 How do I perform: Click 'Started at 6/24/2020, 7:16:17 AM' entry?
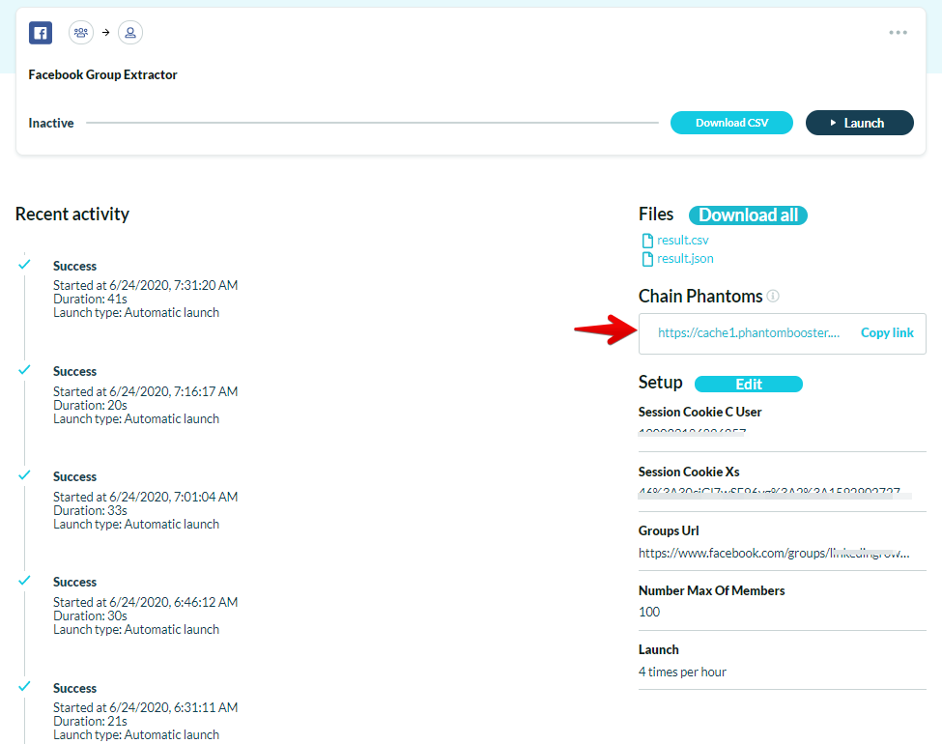(x=145, y=391)
